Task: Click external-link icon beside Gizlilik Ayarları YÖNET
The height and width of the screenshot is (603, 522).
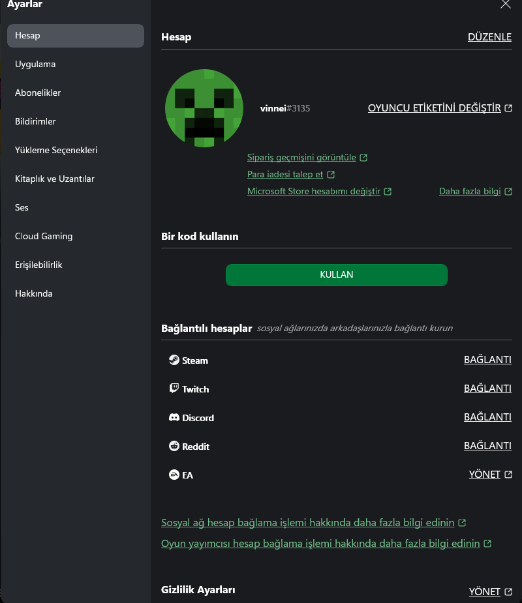Action: point(508,592)
